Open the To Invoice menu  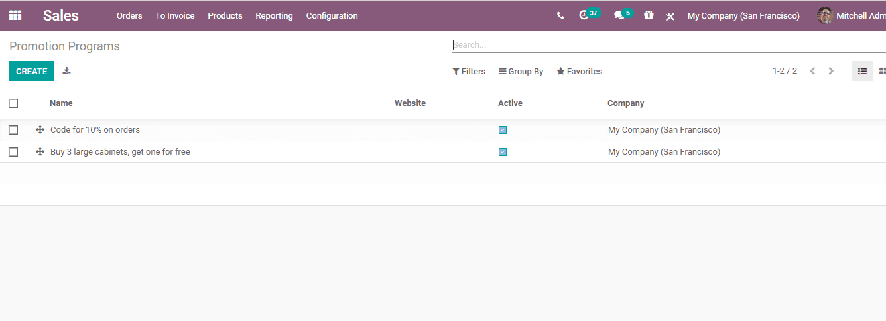click(x=175, y=15)
